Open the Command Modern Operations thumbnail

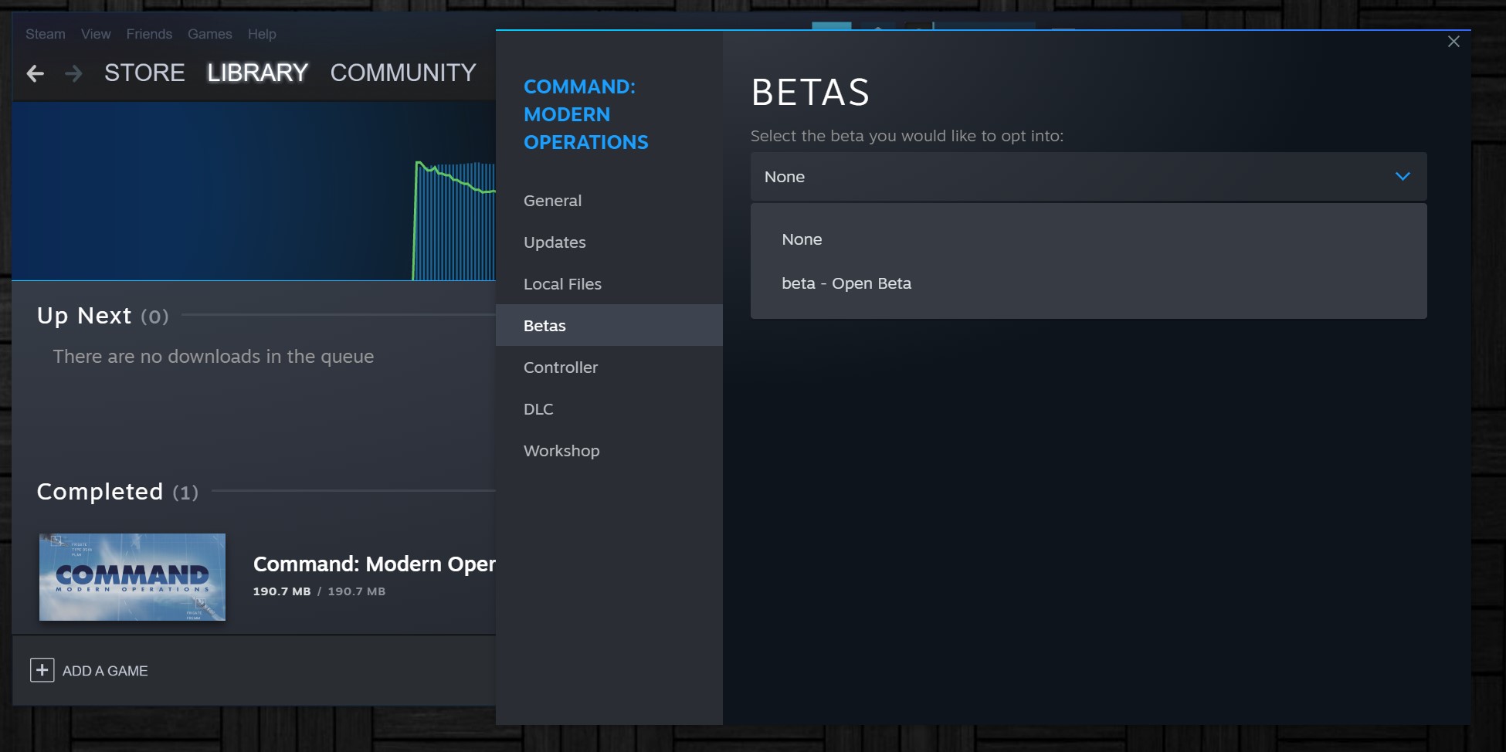pyautogui.click(x=132, y=577)
